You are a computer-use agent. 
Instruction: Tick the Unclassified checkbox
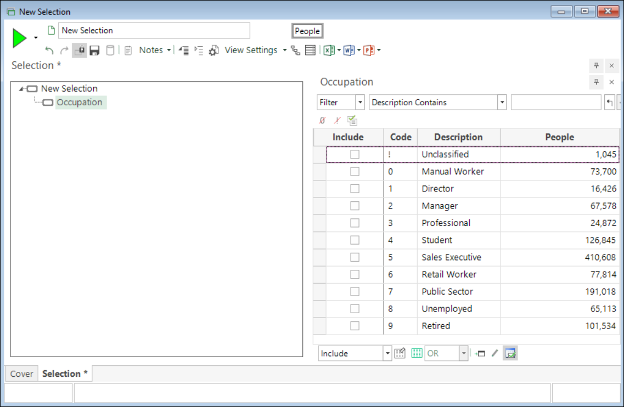[x=355, y=154]
